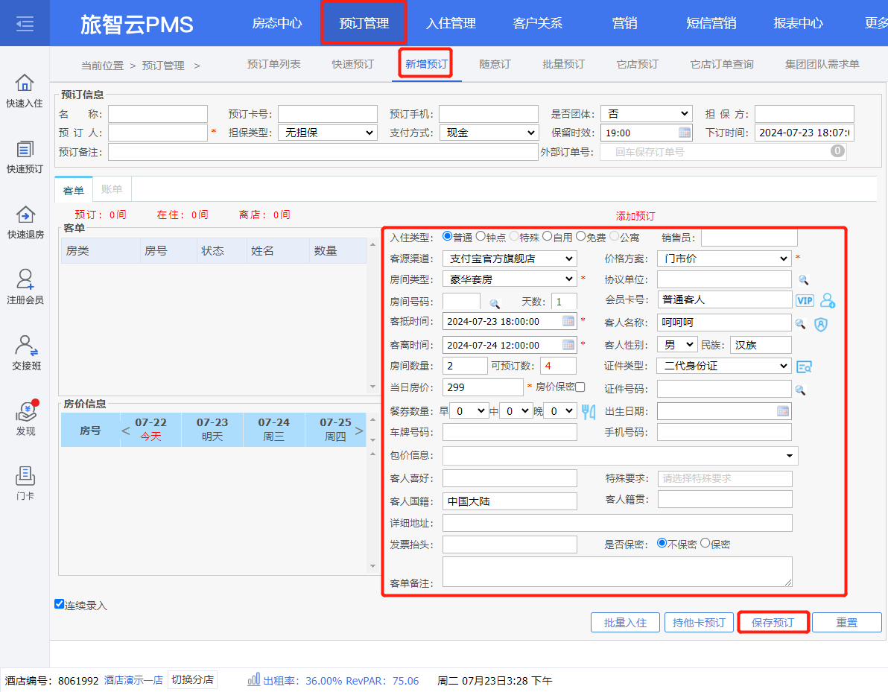Open 证件类型 dropdown
888x692 pixels.
(724, 366)
